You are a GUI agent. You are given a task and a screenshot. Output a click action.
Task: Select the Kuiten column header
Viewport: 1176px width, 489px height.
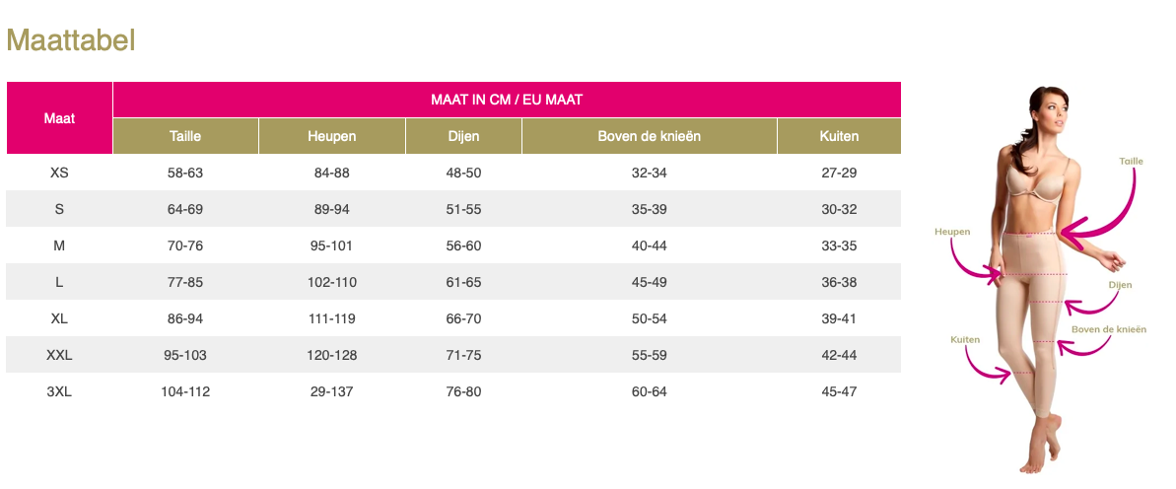[x=839, y=136]
